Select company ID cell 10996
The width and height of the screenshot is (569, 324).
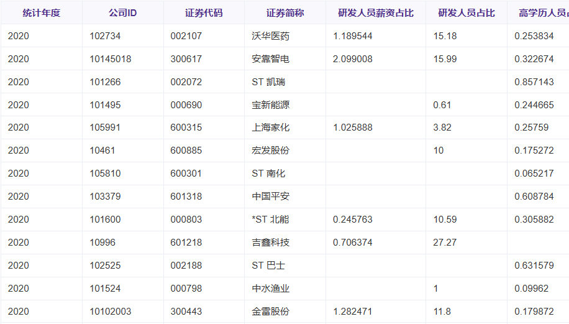pos(122,243)
